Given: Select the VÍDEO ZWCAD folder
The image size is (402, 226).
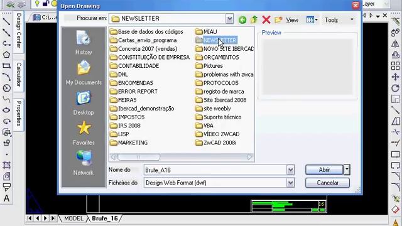Looking at the screenshot, I should coord(217,134).
